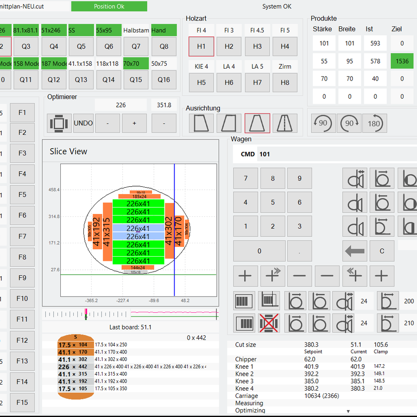Click the plus stepper under 226

point(134,123)
